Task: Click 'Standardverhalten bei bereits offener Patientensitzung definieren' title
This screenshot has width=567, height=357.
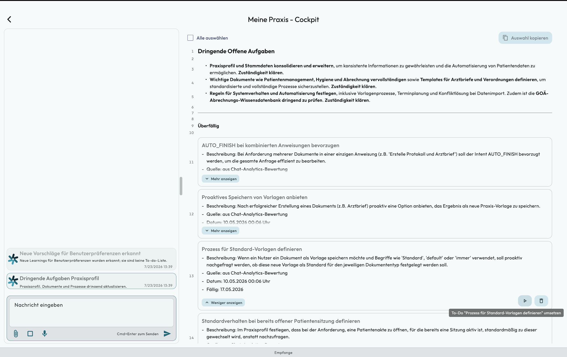Action: tap(281, 321)
